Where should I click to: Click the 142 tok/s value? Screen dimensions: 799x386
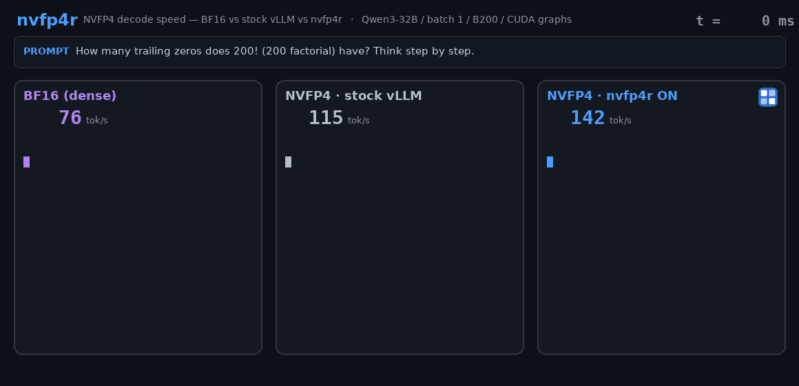(x=600, y=119)
